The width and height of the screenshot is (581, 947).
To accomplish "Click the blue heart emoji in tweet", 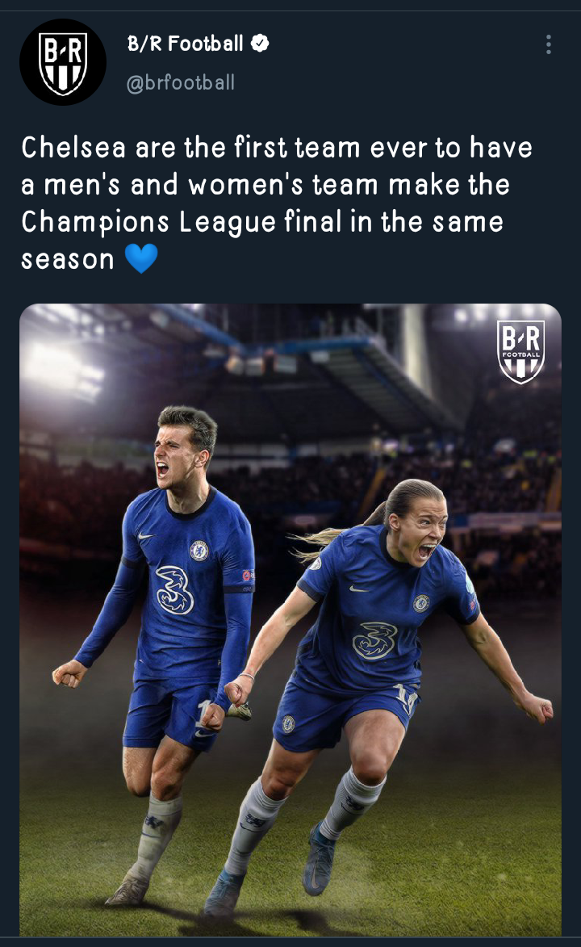I will pos(141,258).
